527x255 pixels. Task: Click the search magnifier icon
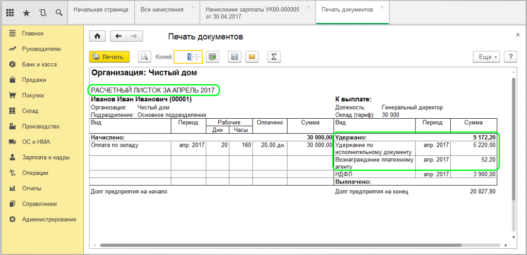click(x=59, y=13)
